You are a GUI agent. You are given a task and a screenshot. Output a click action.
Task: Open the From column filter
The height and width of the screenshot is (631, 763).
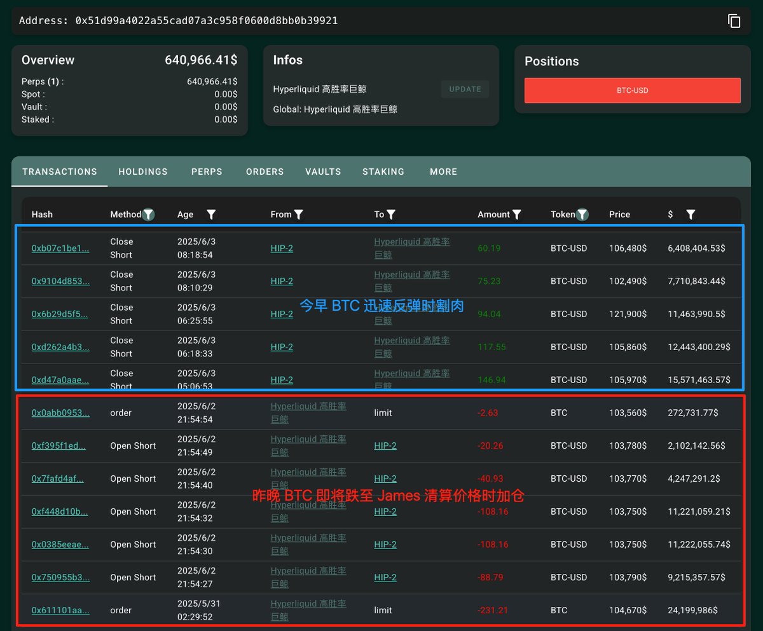(x=298, y=215)
